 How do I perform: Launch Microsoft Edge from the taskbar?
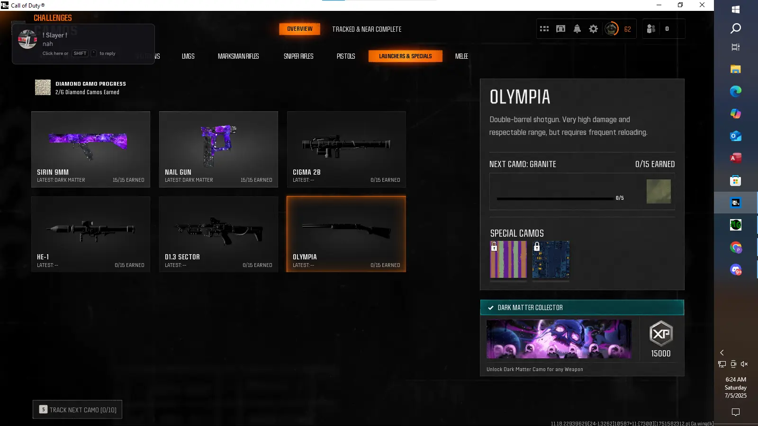(736, 91)
